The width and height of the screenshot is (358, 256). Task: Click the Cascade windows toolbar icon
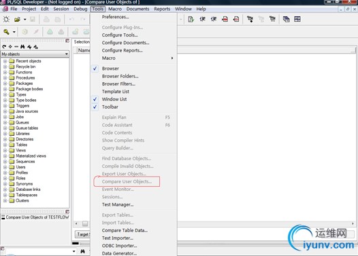286,19
